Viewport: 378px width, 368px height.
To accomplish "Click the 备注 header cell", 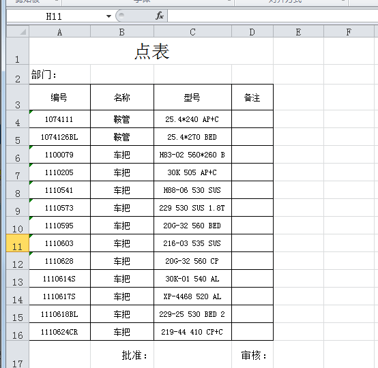I will [x=252, y=97].
